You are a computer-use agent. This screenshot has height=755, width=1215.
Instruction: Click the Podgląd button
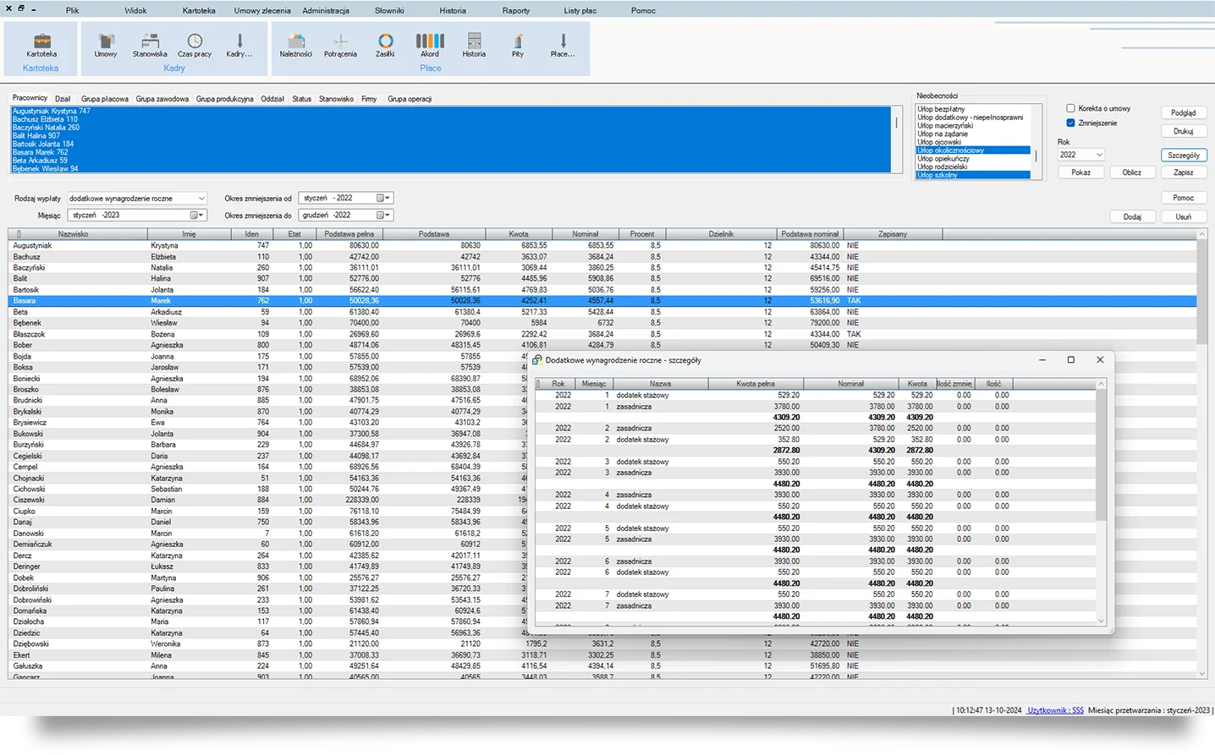coord(1183,112)
